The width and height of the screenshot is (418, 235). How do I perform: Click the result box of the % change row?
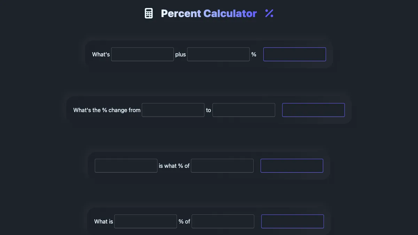coord(313,110)
